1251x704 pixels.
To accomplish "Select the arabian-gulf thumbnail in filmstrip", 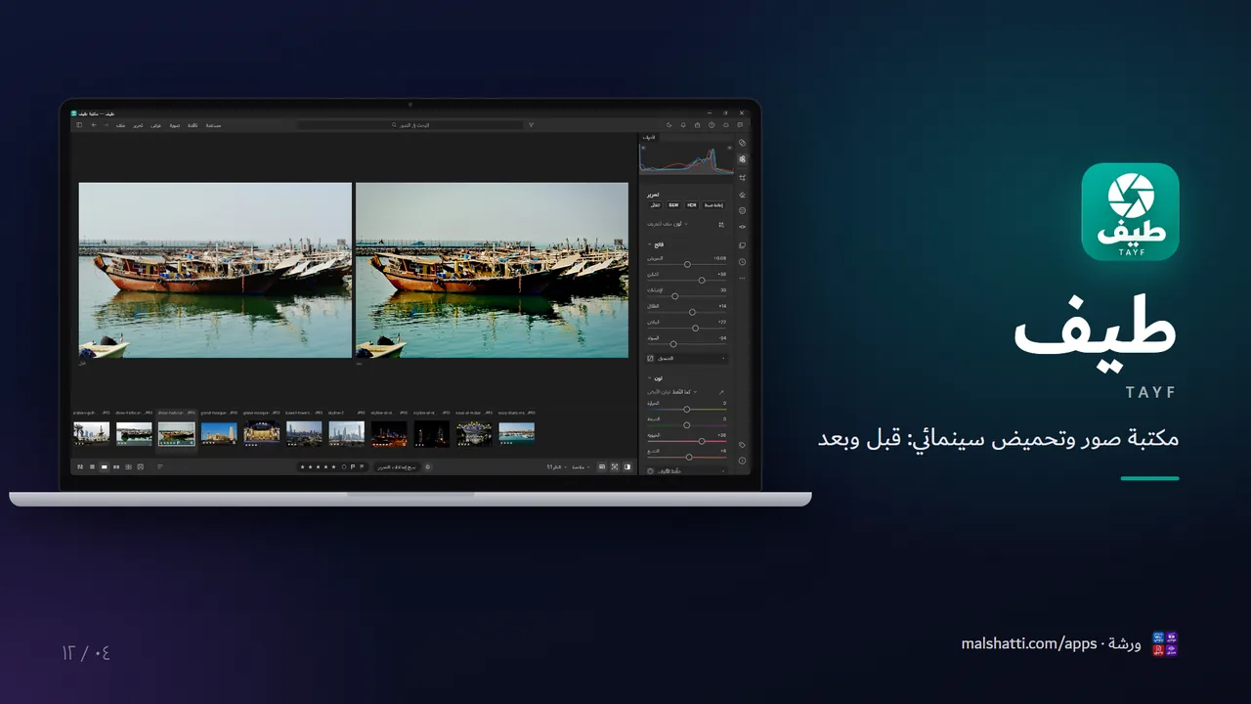I will [x=91, y=432].
